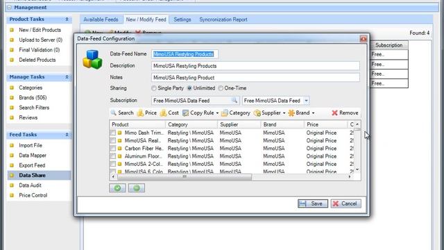Open Brands (506)
Image resolution: width=444 pixels, height=250 pixels.
tap(33, 97)
